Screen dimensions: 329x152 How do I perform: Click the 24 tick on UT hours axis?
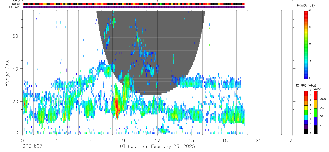(x=292, y=140)
